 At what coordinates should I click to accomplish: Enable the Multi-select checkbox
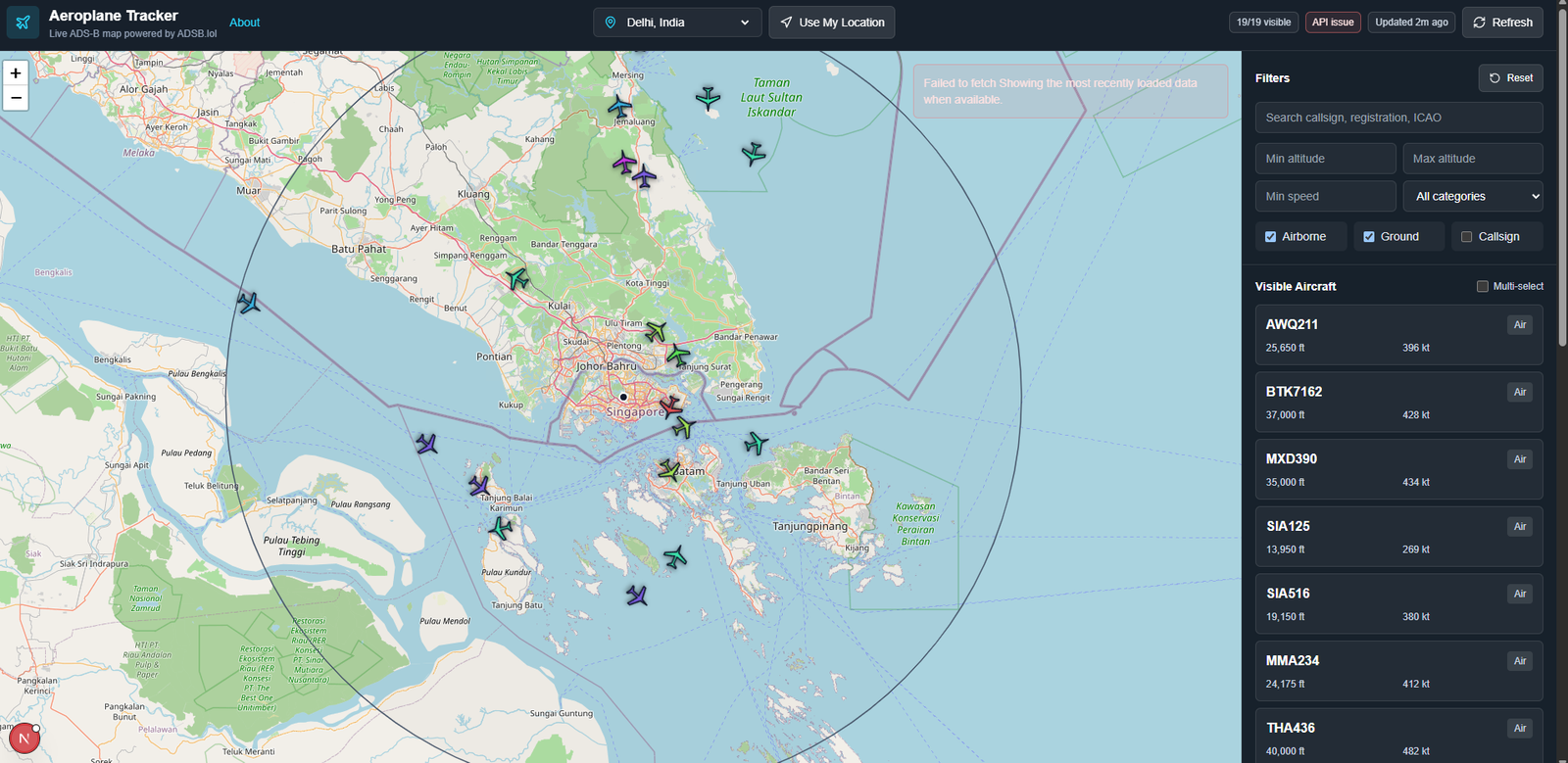pyautogui.click(x=1482, y=286)
